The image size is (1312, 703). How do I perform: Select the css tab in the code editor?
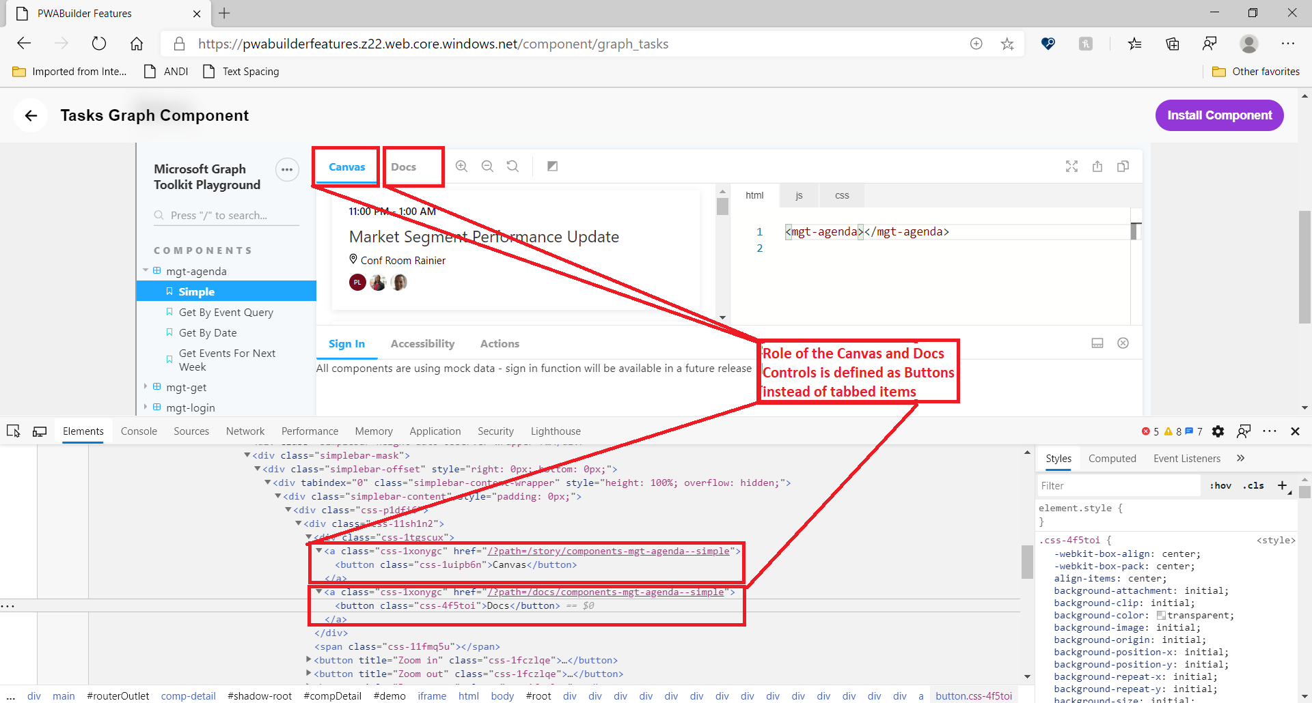click(x=841, y=195)
